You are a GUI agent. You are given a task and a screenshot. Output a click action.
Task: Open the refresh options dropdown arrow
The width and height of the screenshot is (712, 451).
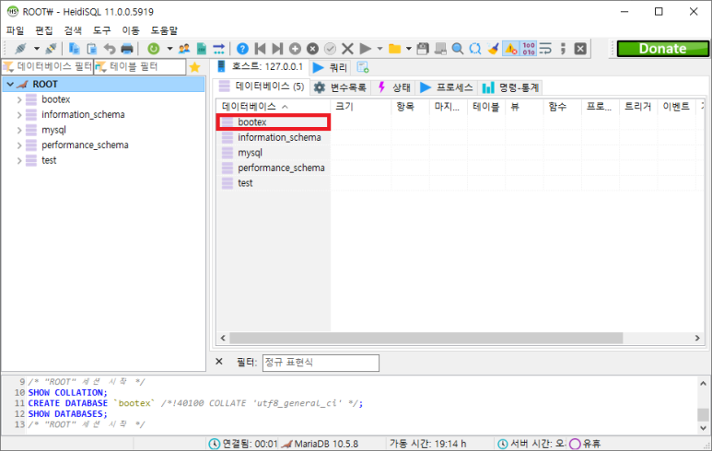click(x=169, y=49)
